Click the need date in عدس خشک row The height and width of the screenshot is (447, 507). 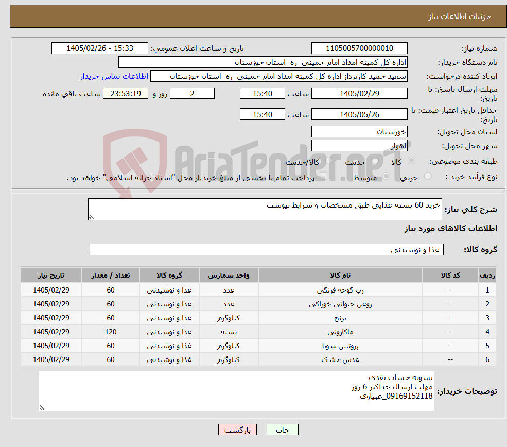[51, 359]
